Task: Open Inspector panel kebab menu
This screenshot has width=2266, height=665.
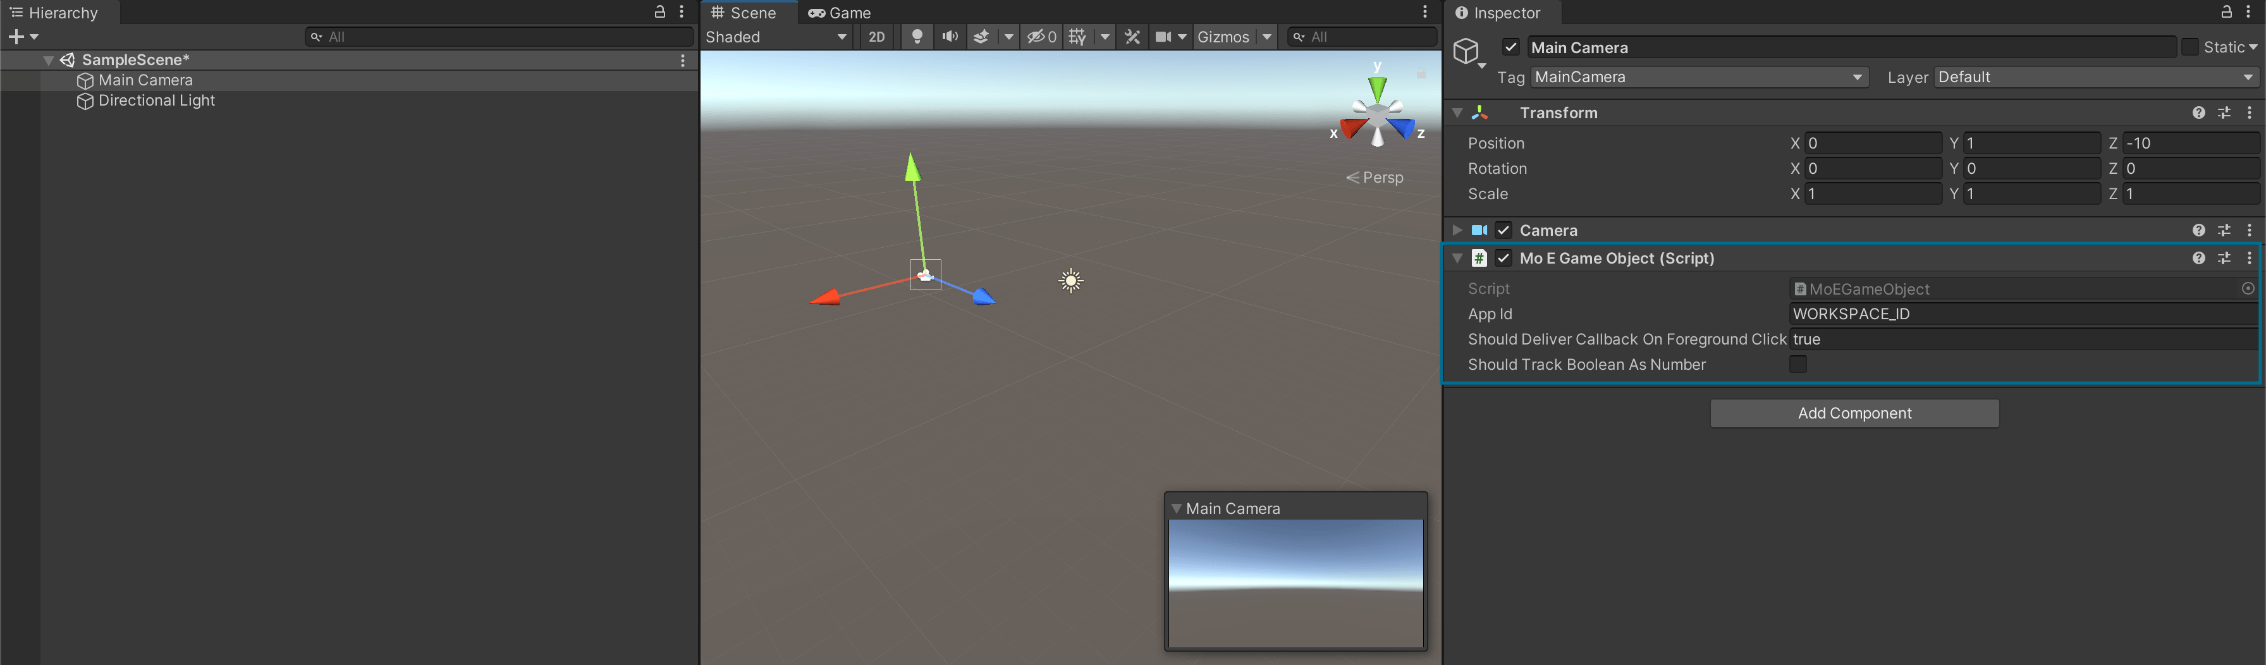Action: point(2248,12)
